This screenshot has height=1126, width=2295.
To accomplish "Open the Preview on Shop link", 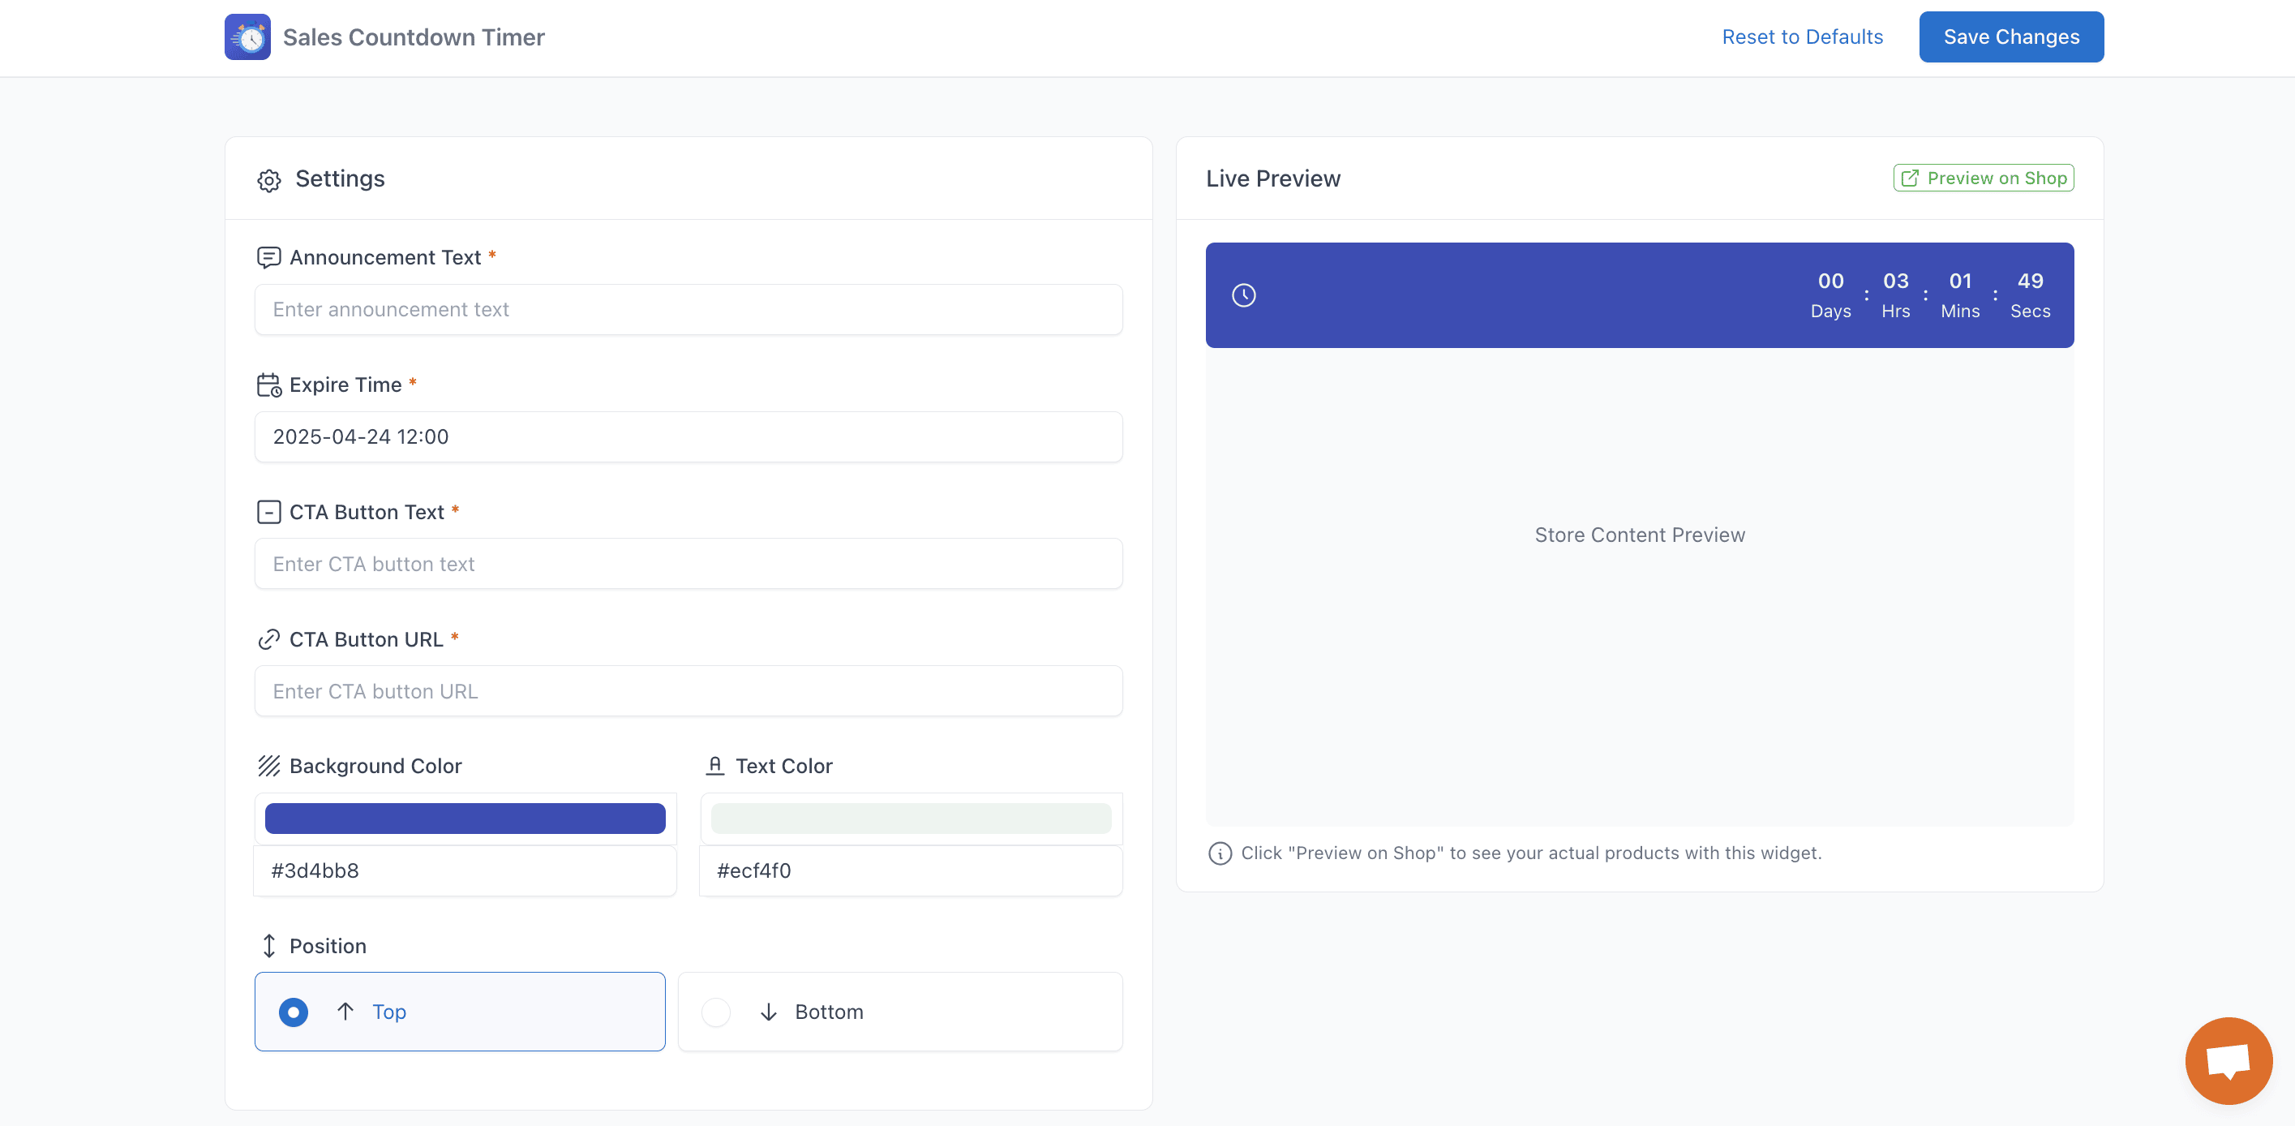I will 1983,178.
